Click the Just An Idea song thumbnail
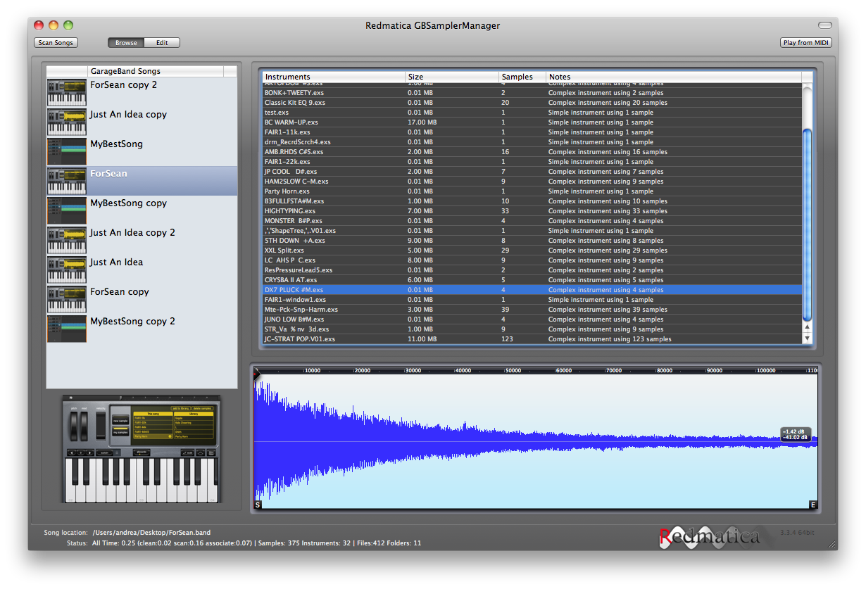 pos(67,270)
